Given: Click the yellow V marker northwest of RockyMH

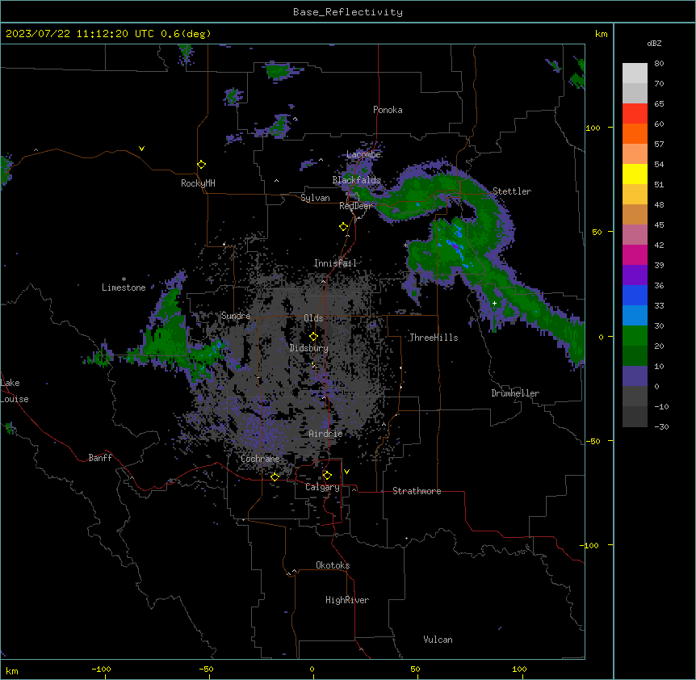Looking at the screenshot, I should (141, 149).
